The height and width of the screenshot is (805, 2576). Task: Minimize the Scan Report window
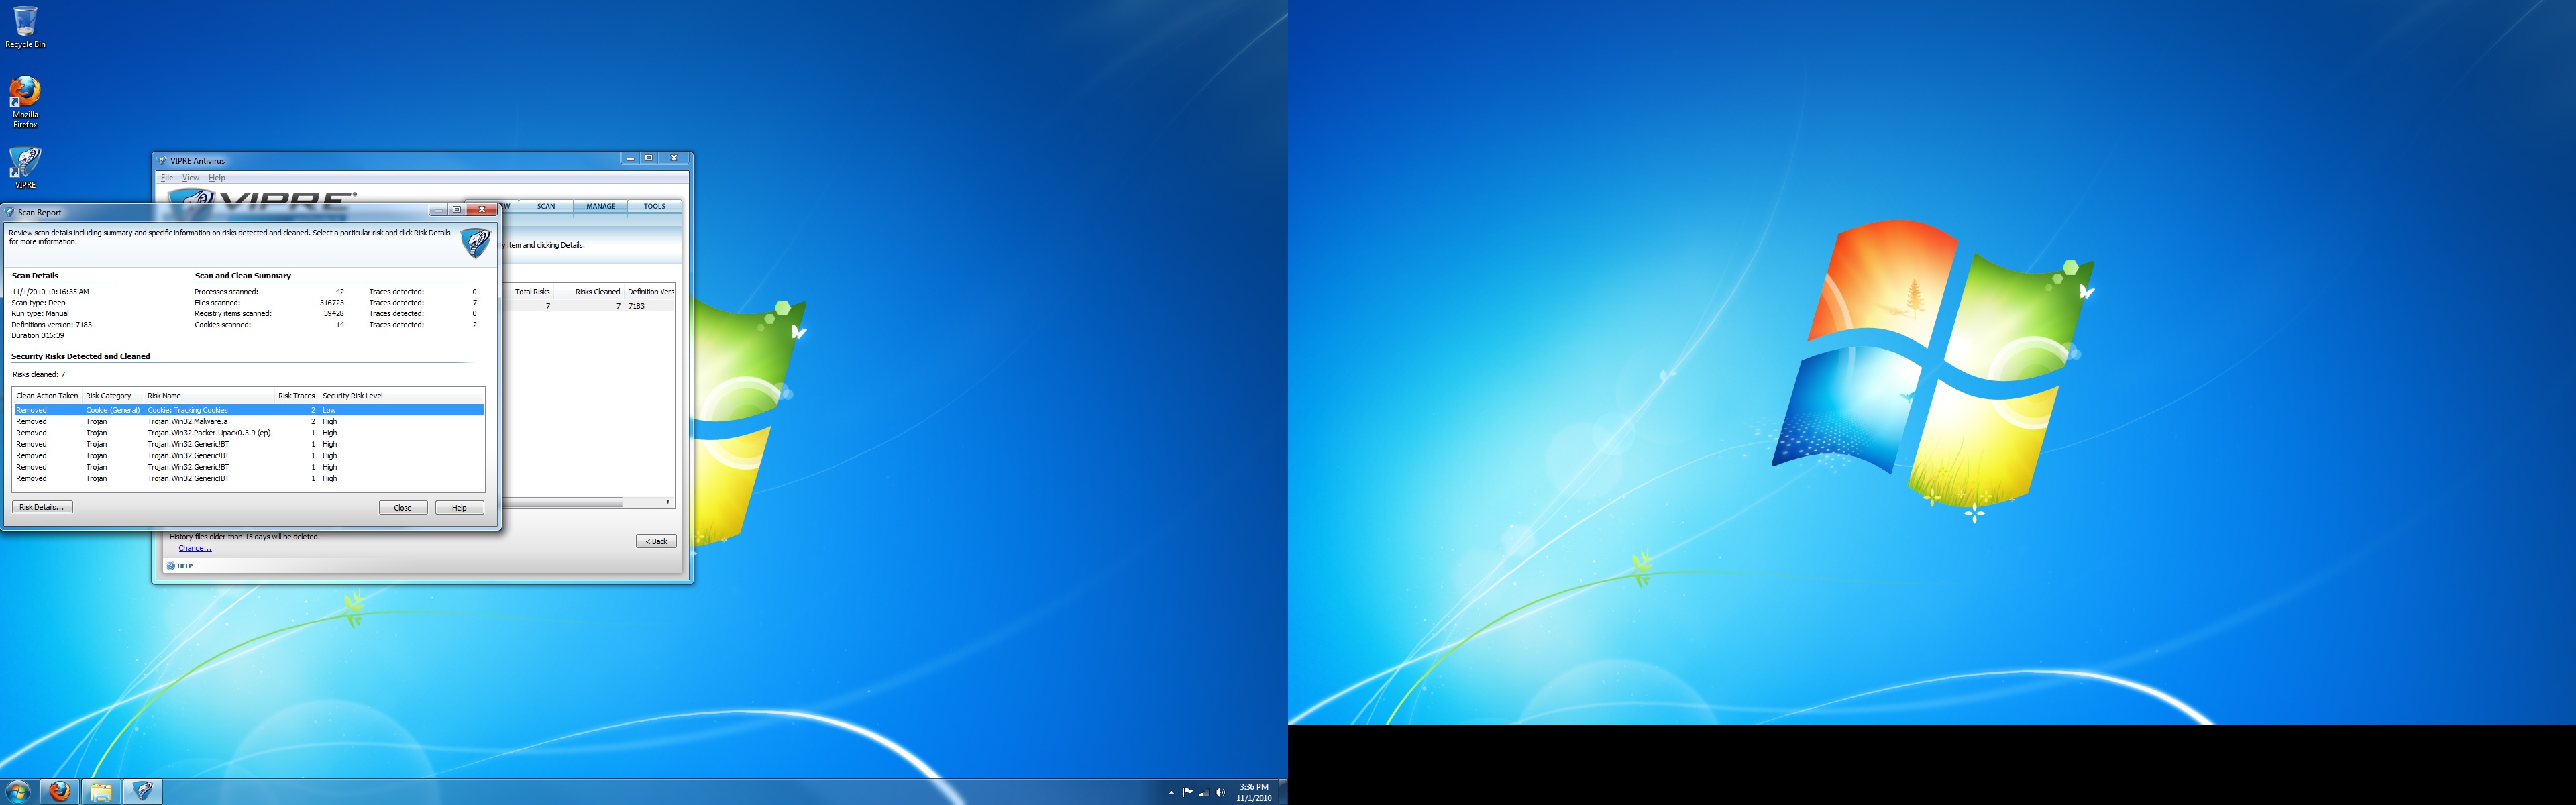click(x=439, y=210)
